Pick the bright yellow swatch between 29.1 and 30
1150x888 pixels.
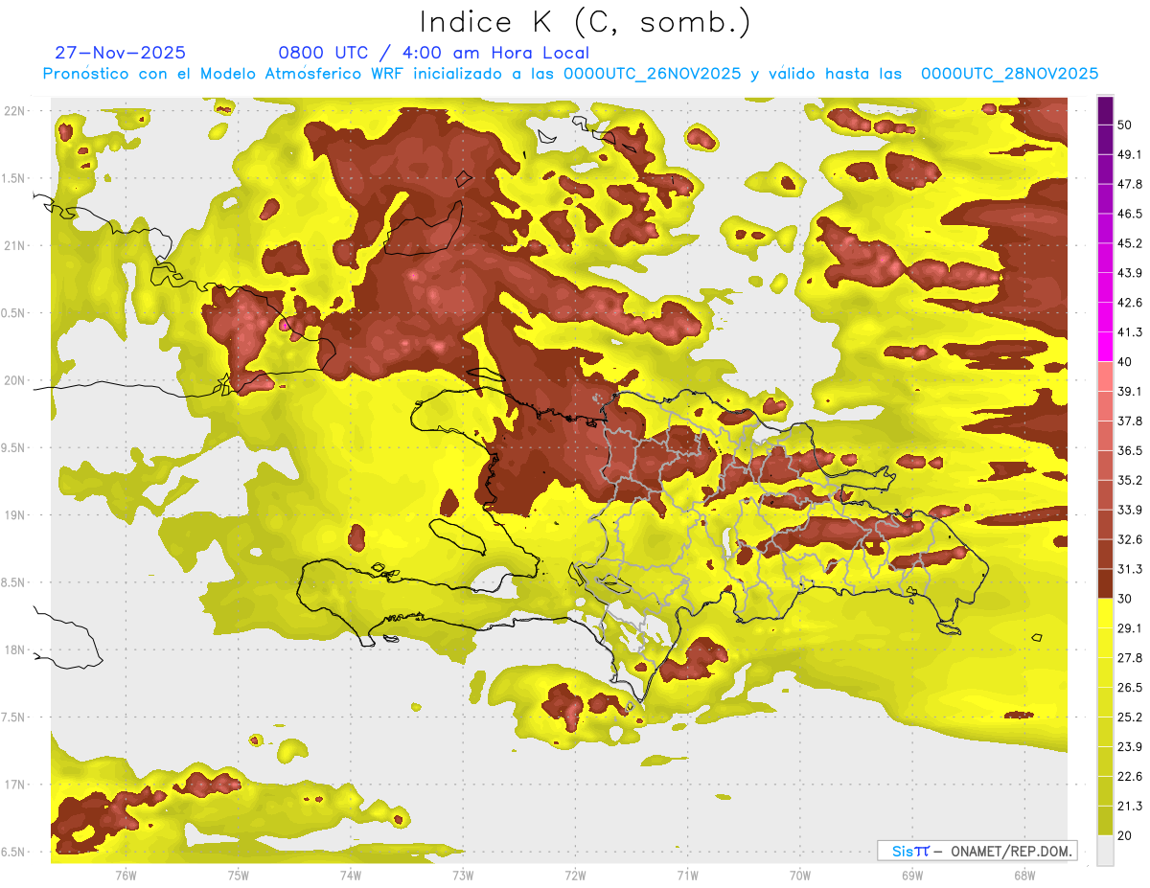tap(1105, 614)
